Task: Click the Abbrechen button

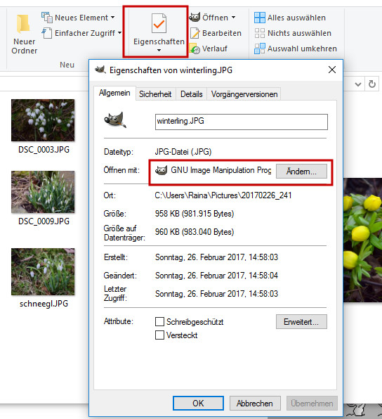Action: point(255,404)
